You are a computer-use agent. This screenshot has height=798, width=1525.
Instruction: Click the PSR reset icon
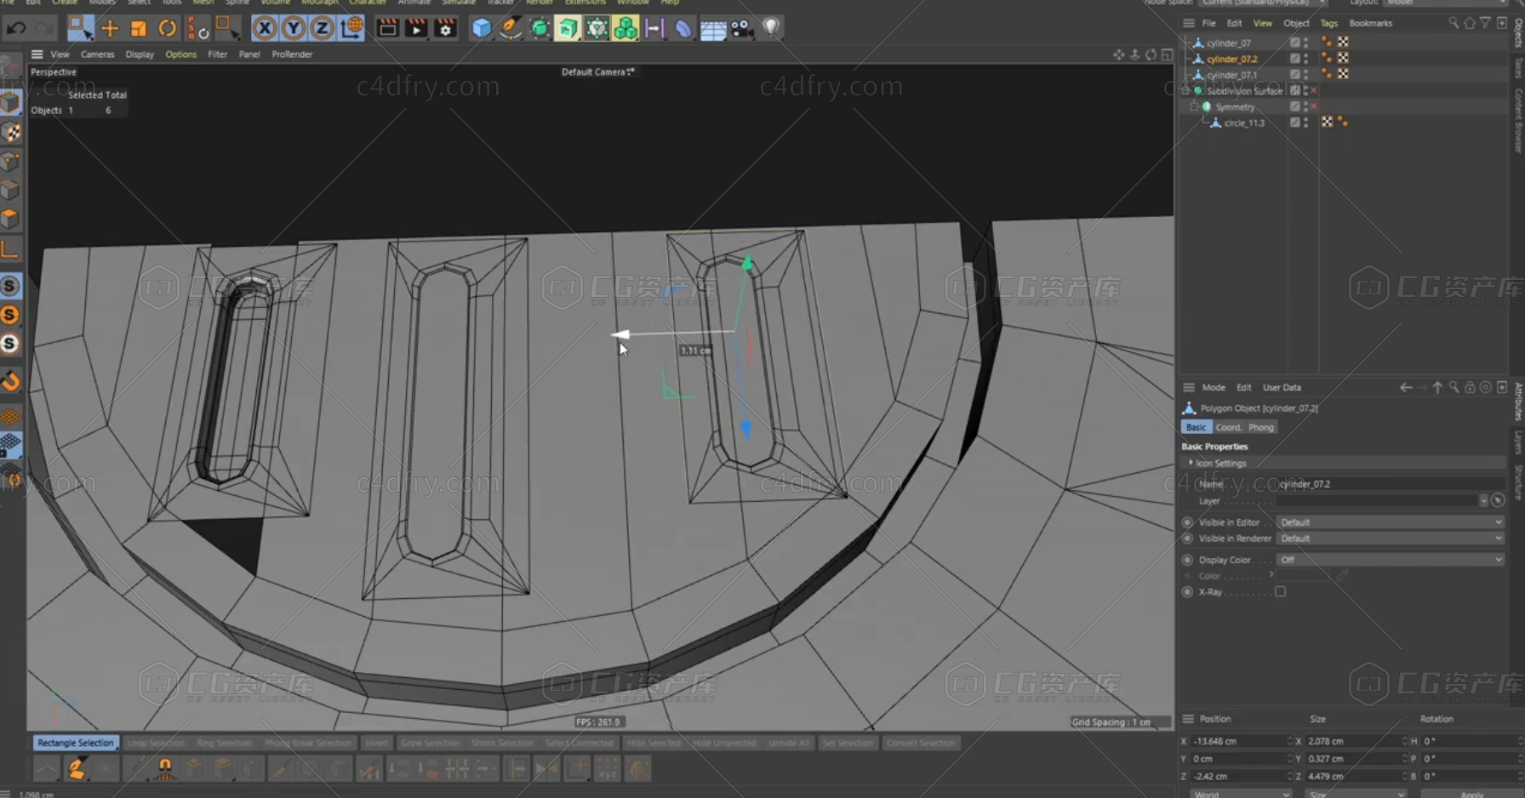point(198,29)
